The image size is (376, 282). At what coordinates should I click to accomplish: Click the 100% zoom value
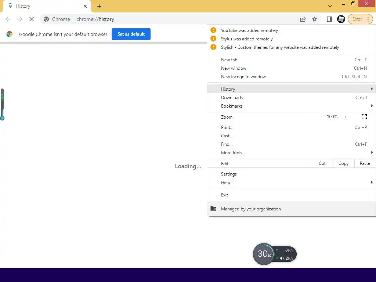coord(332,117)
